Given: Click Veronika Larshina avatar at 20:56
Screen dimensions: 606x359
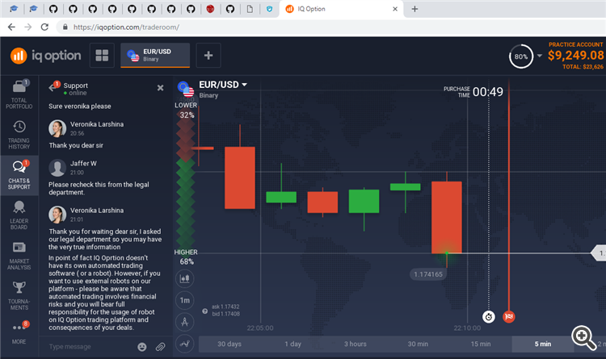Looking at the screenshot, I should [x=57, y=128].
